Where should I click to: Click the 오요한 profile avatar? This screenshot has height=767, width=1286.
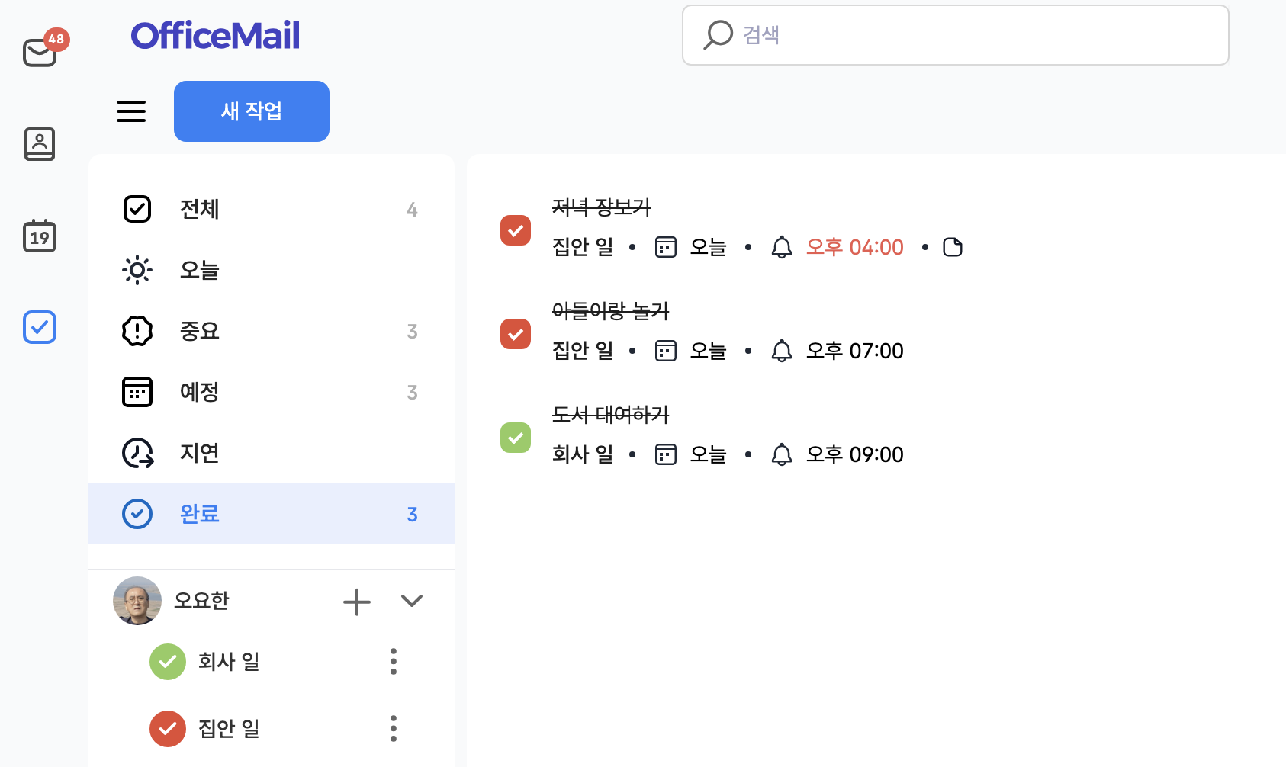coord(137,601)
